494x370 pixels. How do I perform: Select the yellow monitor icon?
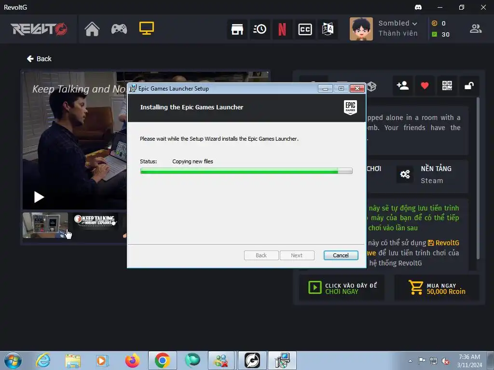tap(147, 28)
